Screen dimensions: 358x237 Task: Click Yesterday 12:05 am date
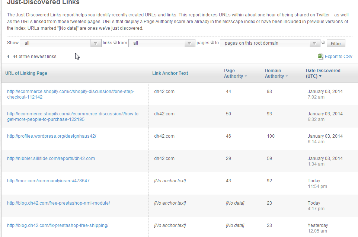pyautogui.click(x=317, y=228)
